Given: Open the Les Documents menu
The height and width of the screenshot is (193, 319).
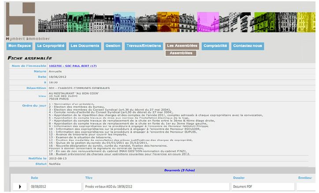Looking at the screenshot, I should pyautogui.click(x=85, y=46).
